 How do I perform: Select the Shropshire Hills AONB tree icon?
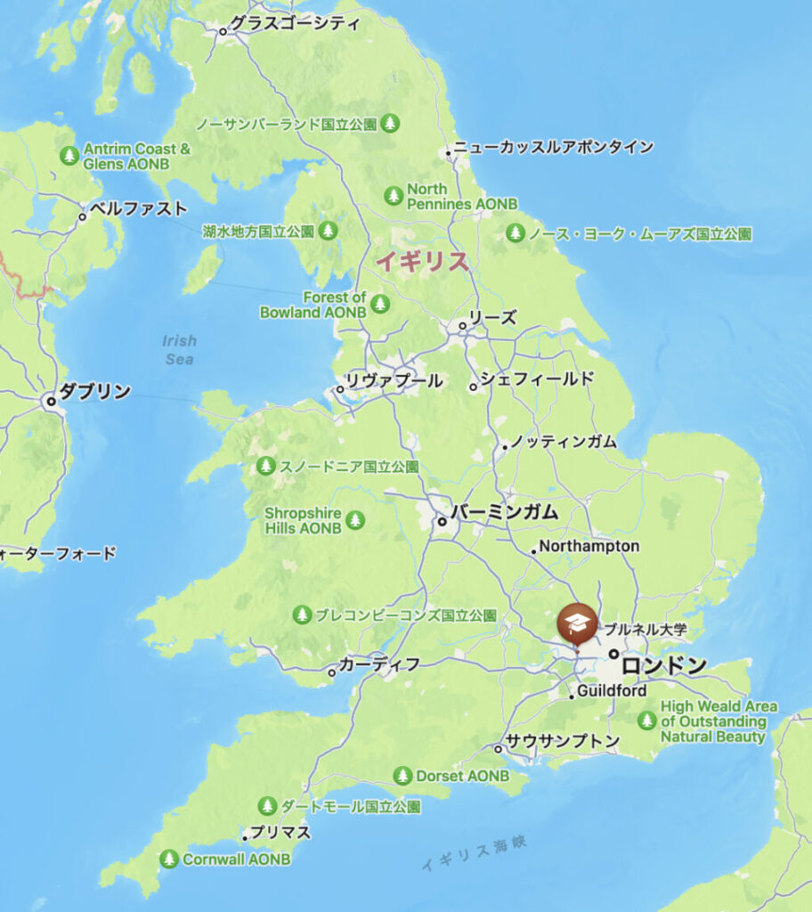coord(355,519)
